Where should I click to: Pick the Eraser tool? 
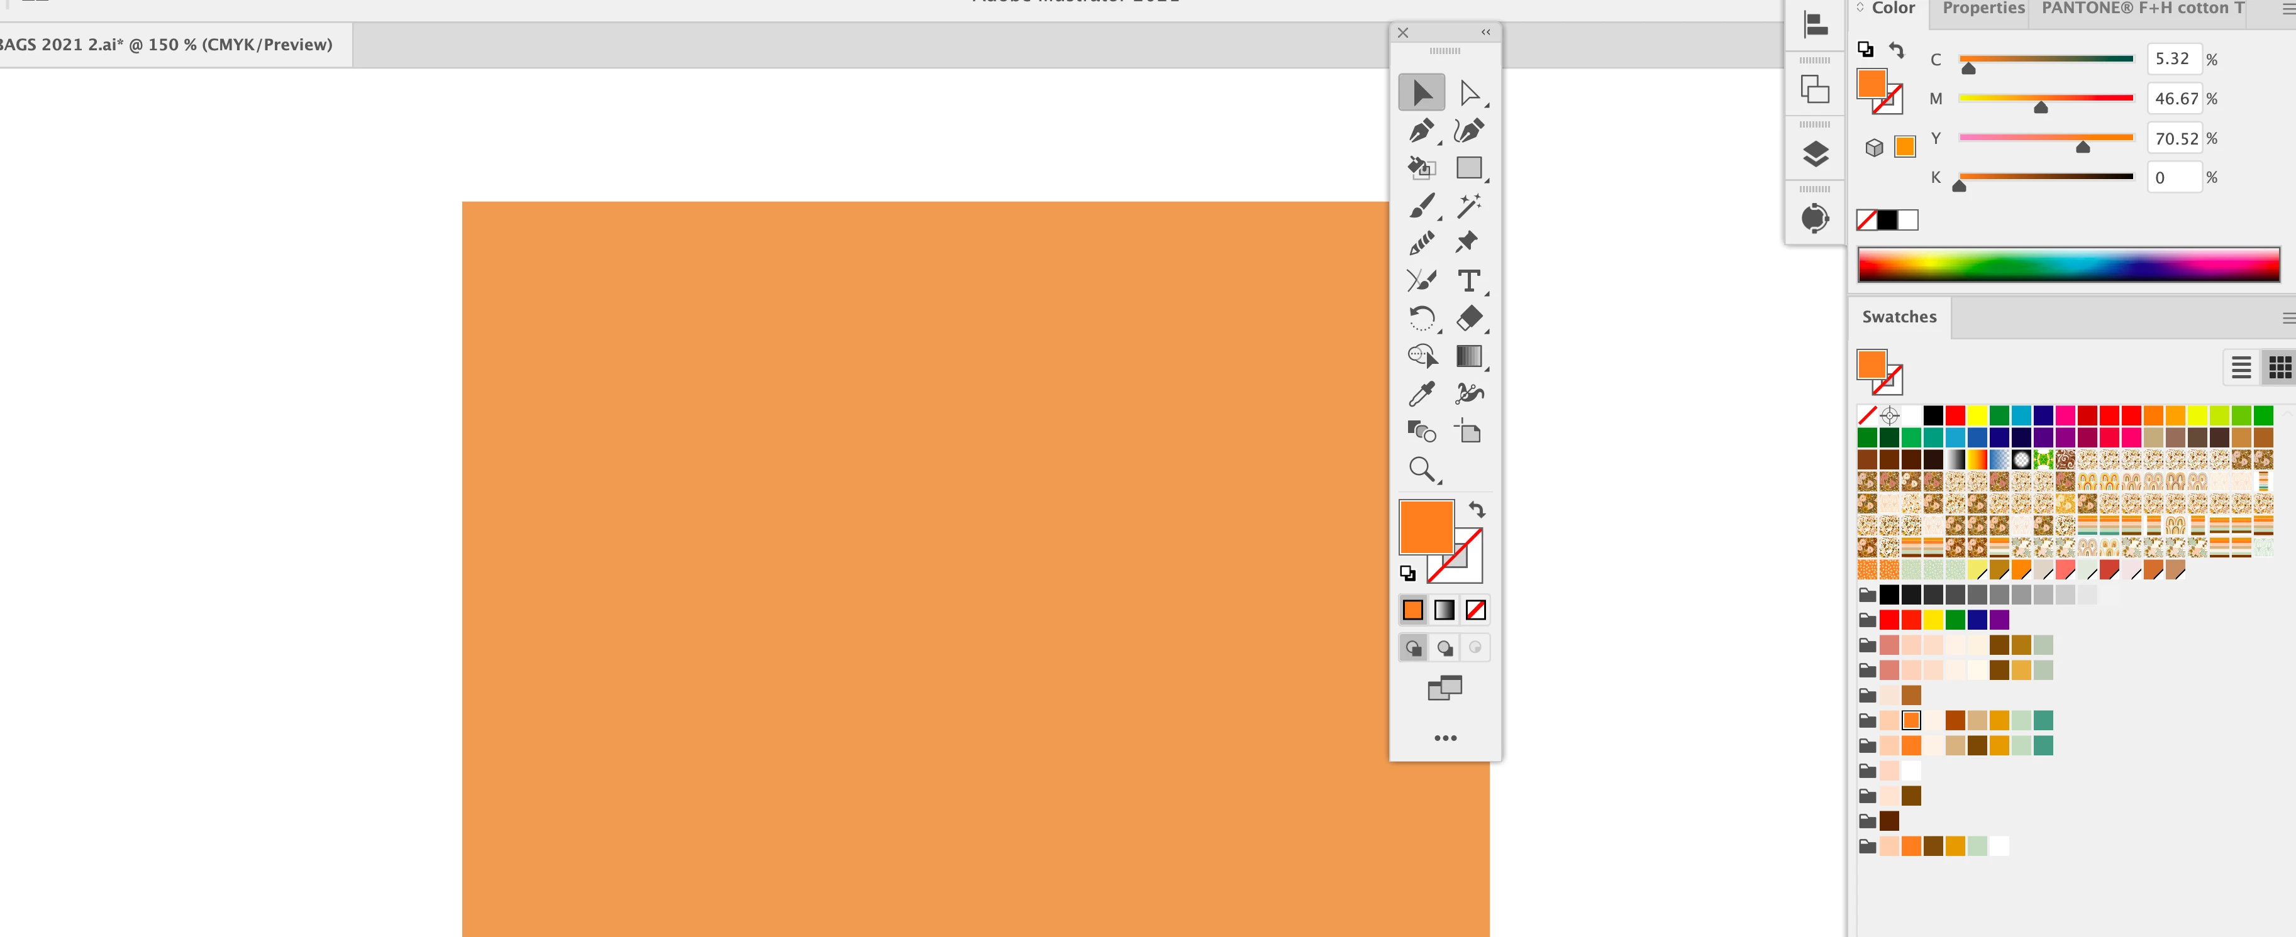point(1469,318)
